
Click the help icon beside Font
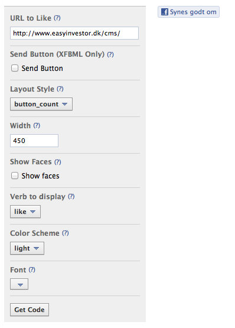tap(32, 269)
